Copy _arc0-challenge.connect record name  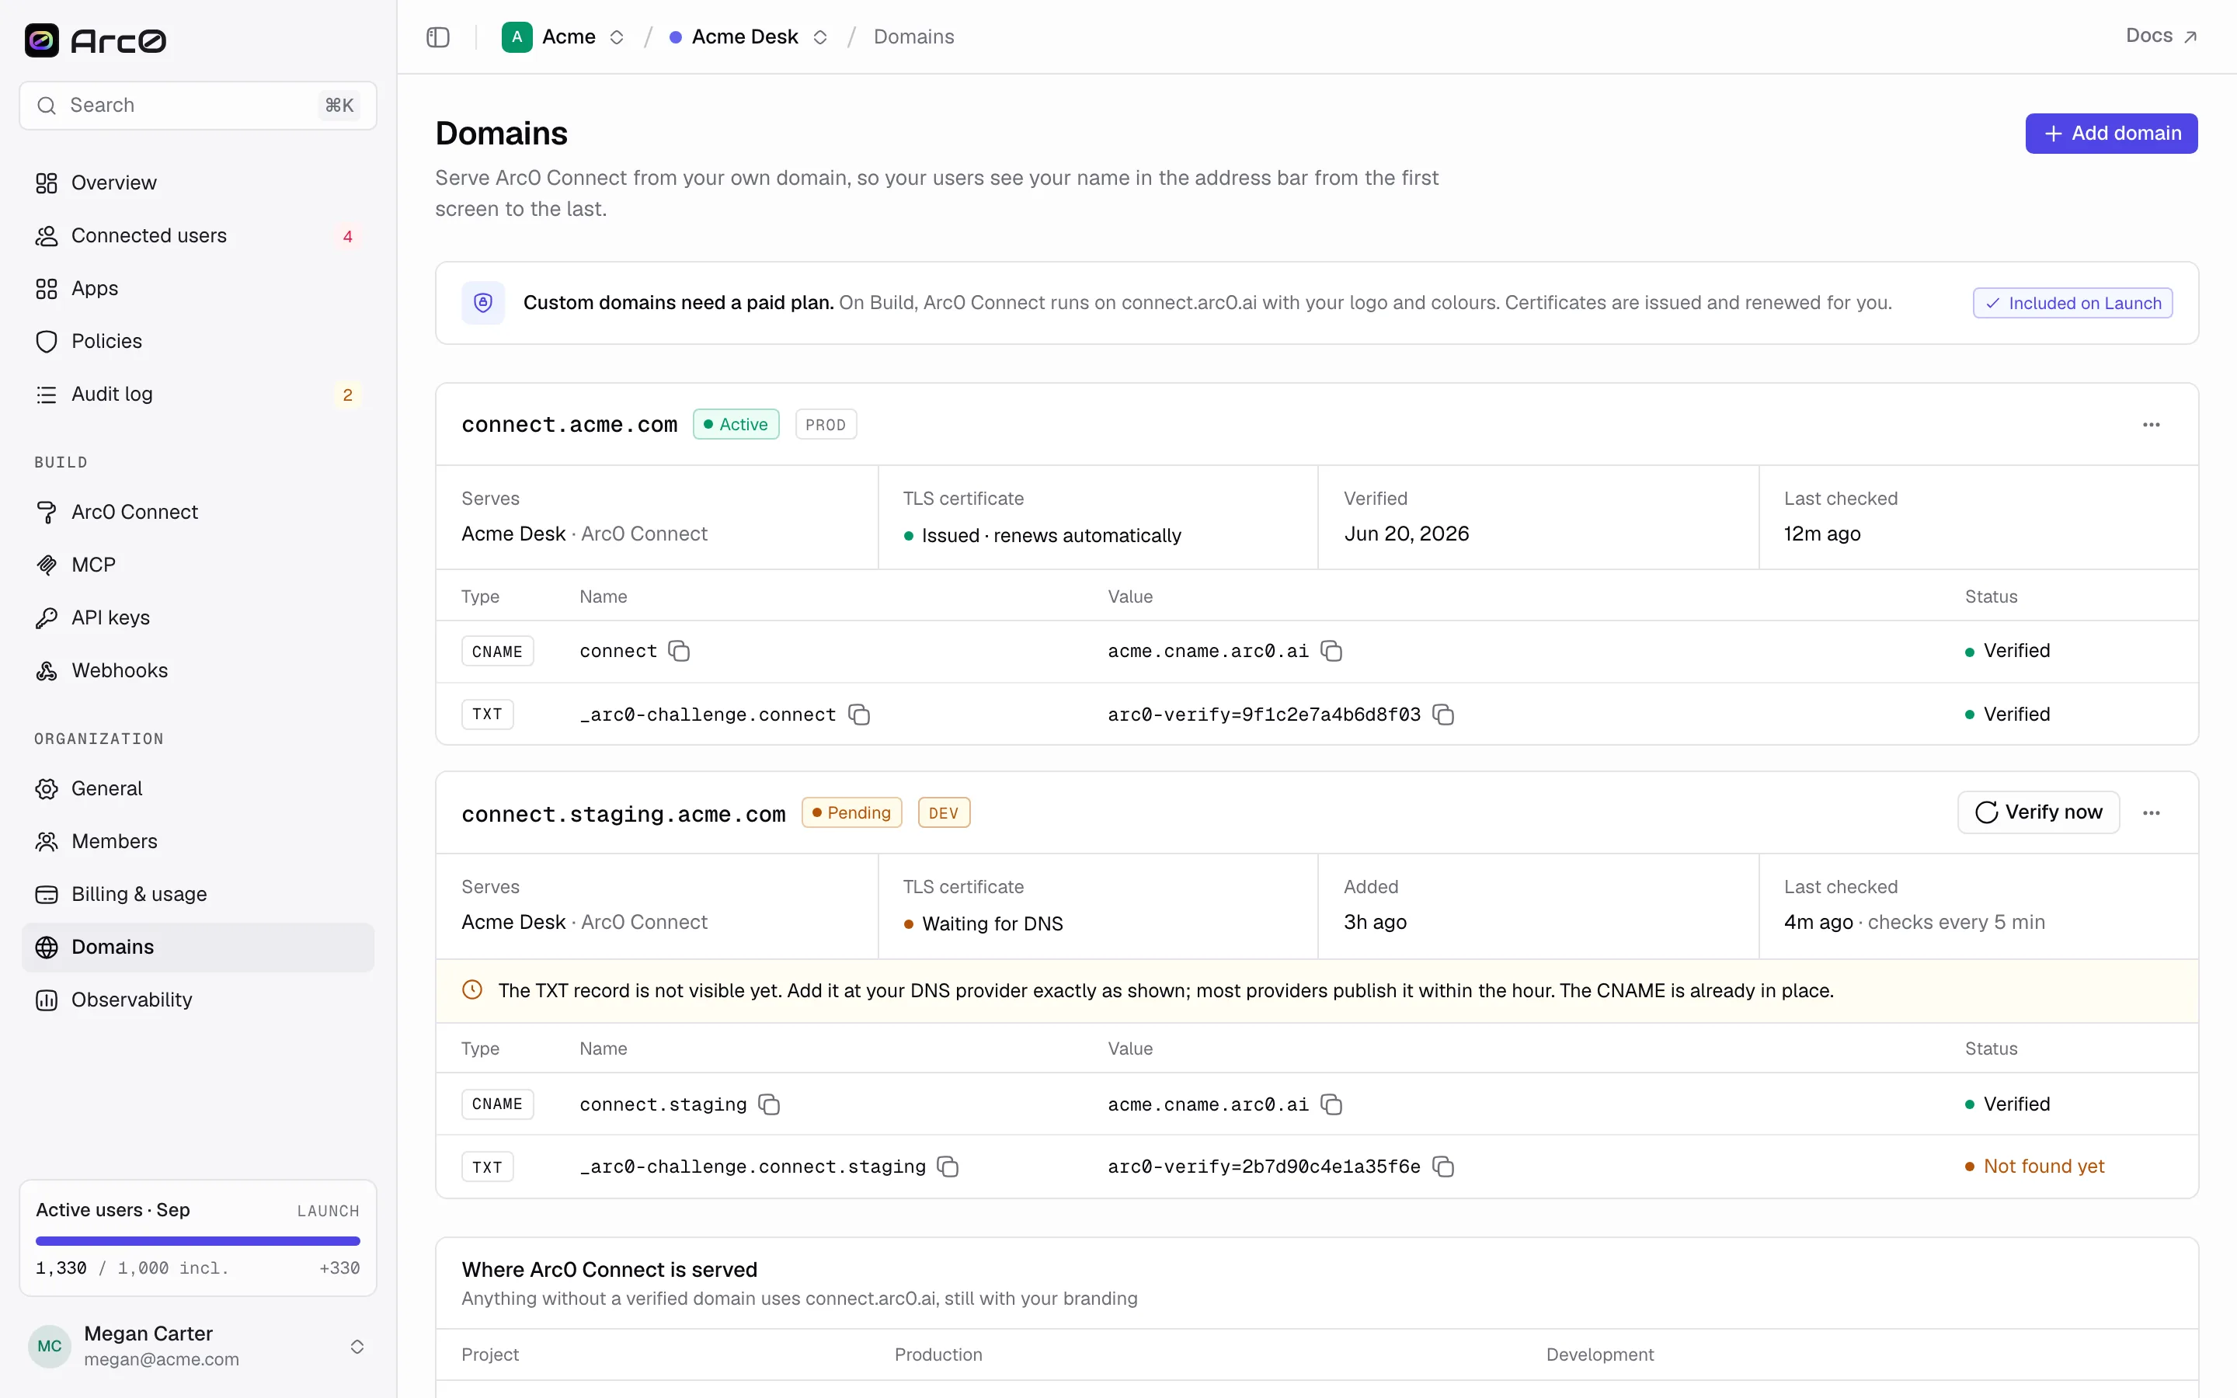point(859,715)
